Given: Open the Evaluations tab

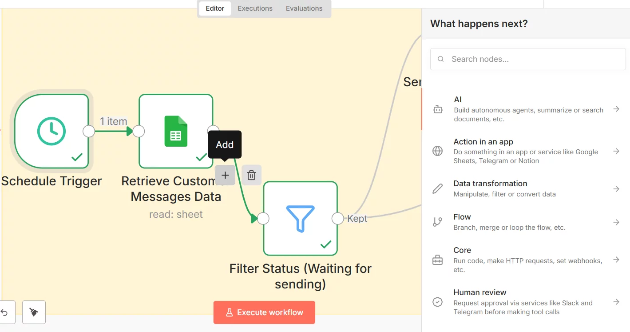Looking at the screenshot, I should [x=304, y=8].
